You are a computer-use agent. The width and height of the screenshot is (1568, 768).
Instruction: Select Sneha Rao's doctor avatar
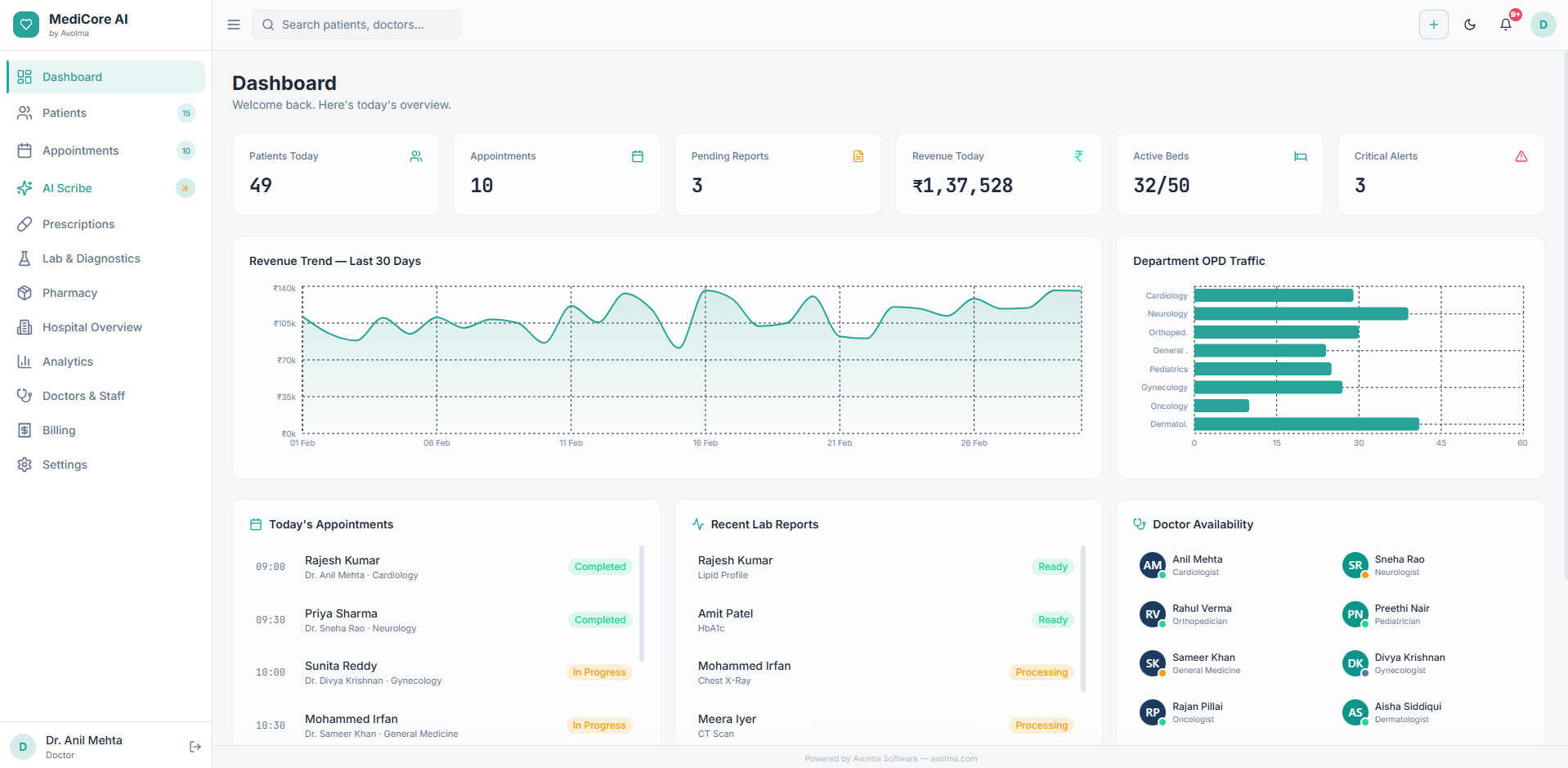1355,565
